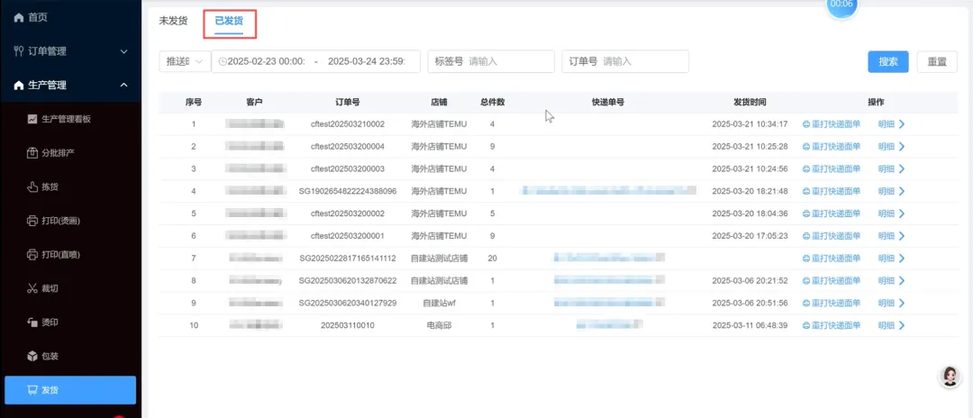The height and width of the screenshot is (418, 973).
Task: Open the 打印(烫画) printer icon
Action: pos(32,221)
